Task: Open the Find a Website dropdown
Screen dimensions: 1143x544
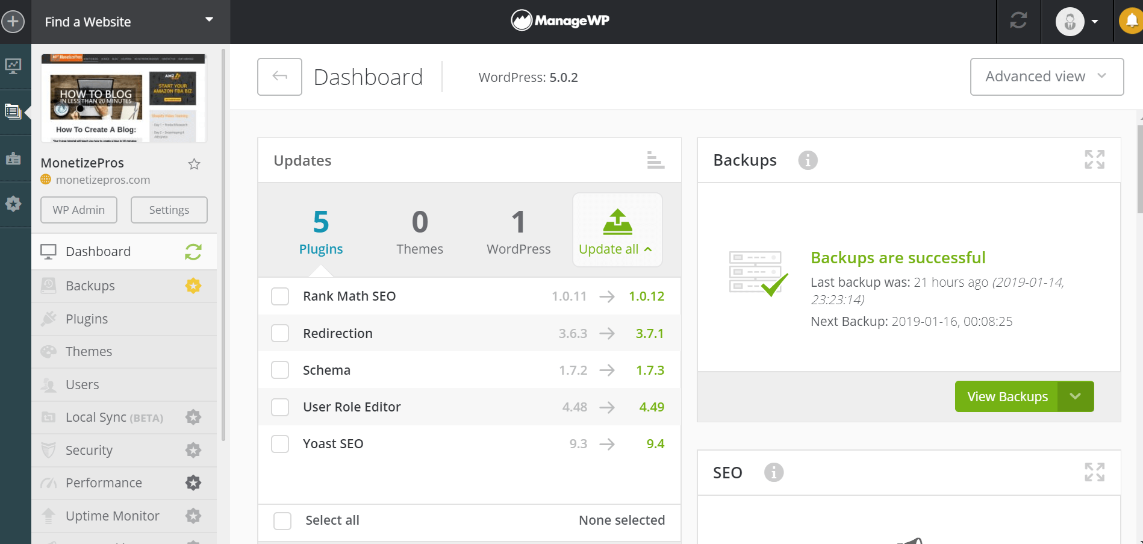Action: (x=208, y=19)
